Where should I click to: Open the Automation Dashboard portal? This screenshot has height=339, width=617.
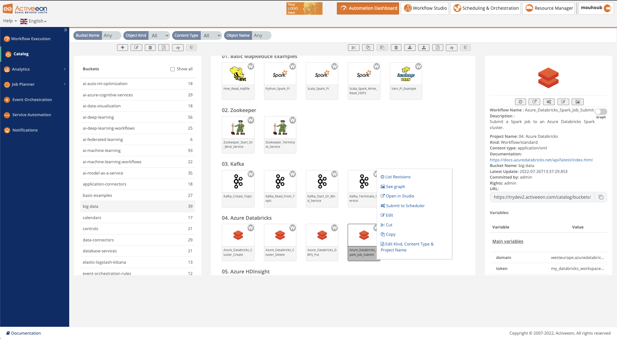[x=368, y=8]
